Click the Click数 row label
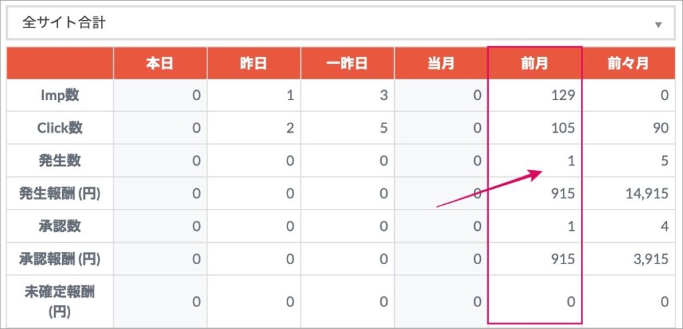683x329 pixels. coord(59,128)
